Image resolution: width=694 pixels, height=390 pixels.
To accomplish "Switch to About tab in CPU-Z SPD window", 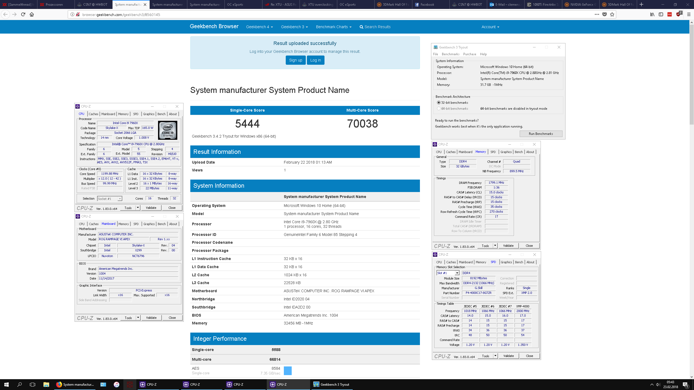I will pyautogui.click(x=531, y=262).
